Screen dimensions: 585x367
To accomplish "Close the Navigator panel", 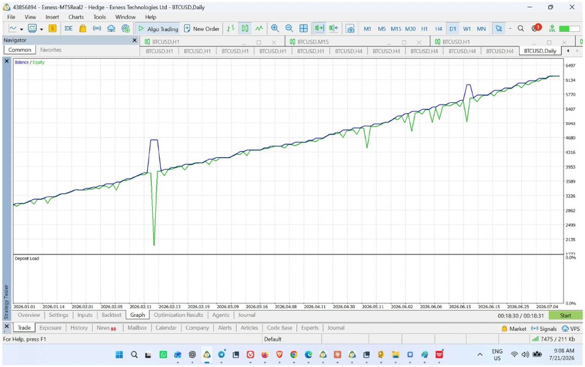I will (x=134, y=40).
